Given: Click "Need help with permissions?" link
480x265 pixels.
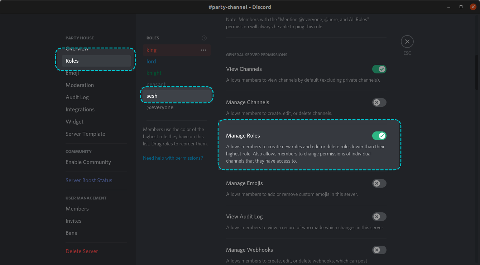Looking at the screenshot, I should coord(173,158).
